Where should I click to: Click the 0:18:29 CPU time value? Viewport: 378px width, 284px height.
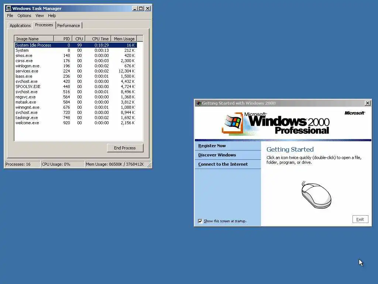point(102,45)
